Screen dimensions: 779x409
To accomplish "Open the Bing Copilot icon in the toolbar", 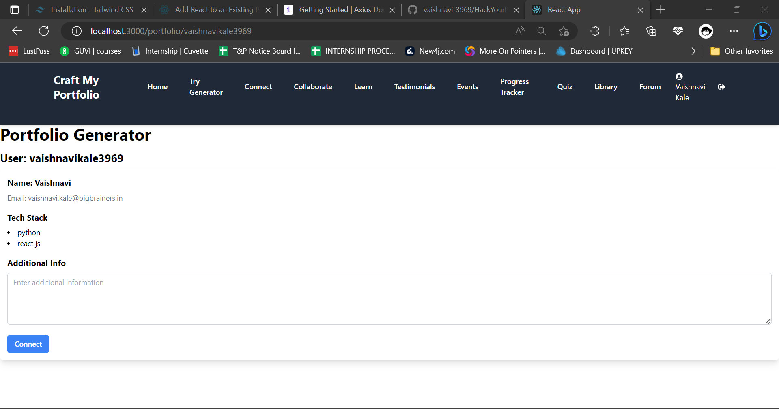I will coord(762,31).
